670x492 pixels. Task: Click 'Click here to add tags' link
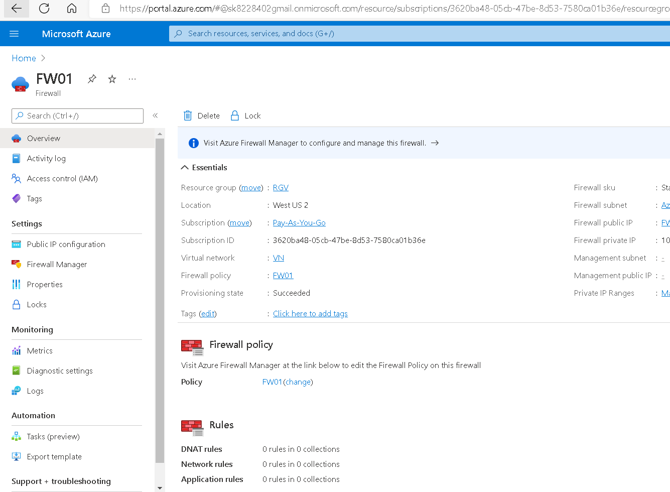click(x=310, y=314)
